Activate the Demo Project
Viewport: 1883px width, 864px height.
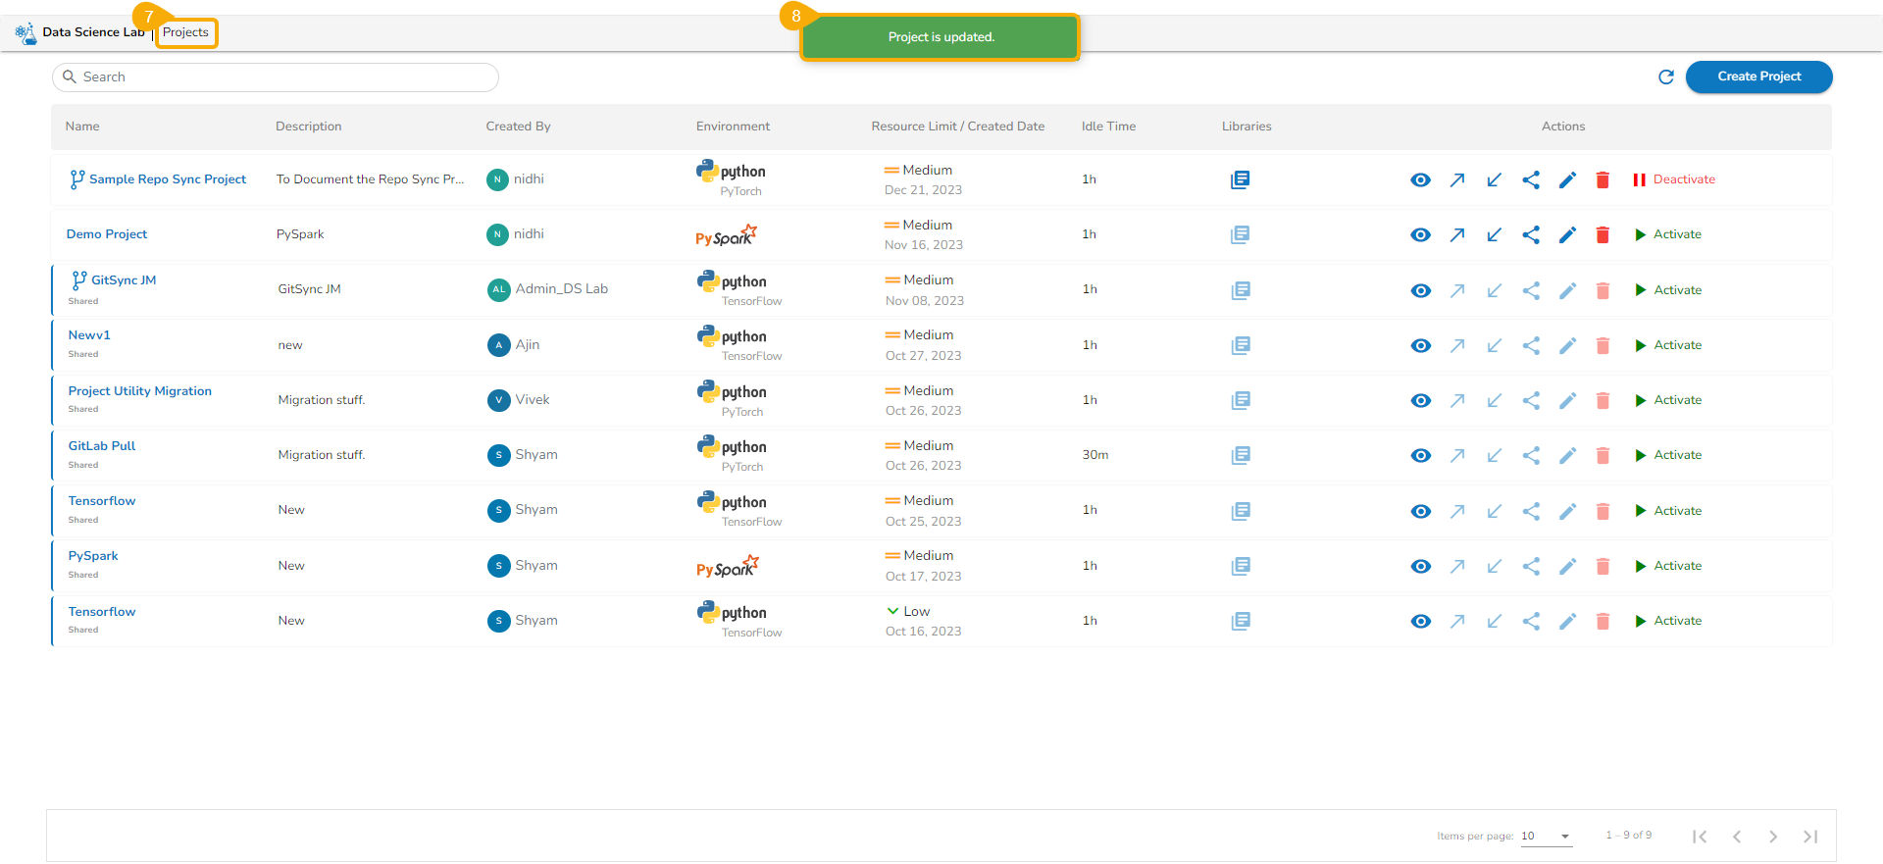click(1668, 234)
